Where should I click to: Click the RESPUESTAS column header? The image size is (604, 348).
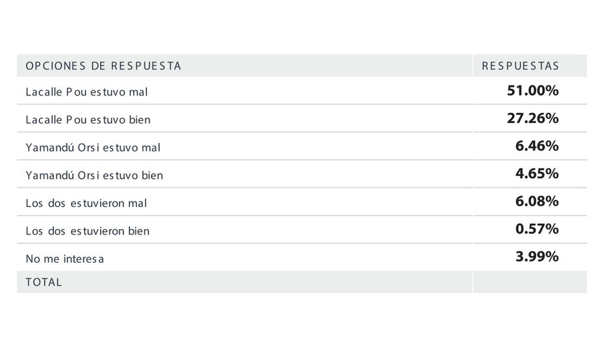pyautogui.click(x=520, y=66)
